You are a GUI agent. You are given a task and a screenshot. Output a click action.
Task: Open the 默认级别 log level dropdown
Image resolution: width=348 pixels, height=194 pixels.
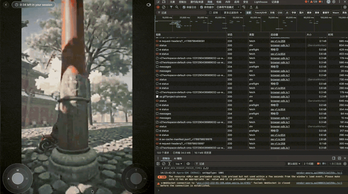click(294, 164)
